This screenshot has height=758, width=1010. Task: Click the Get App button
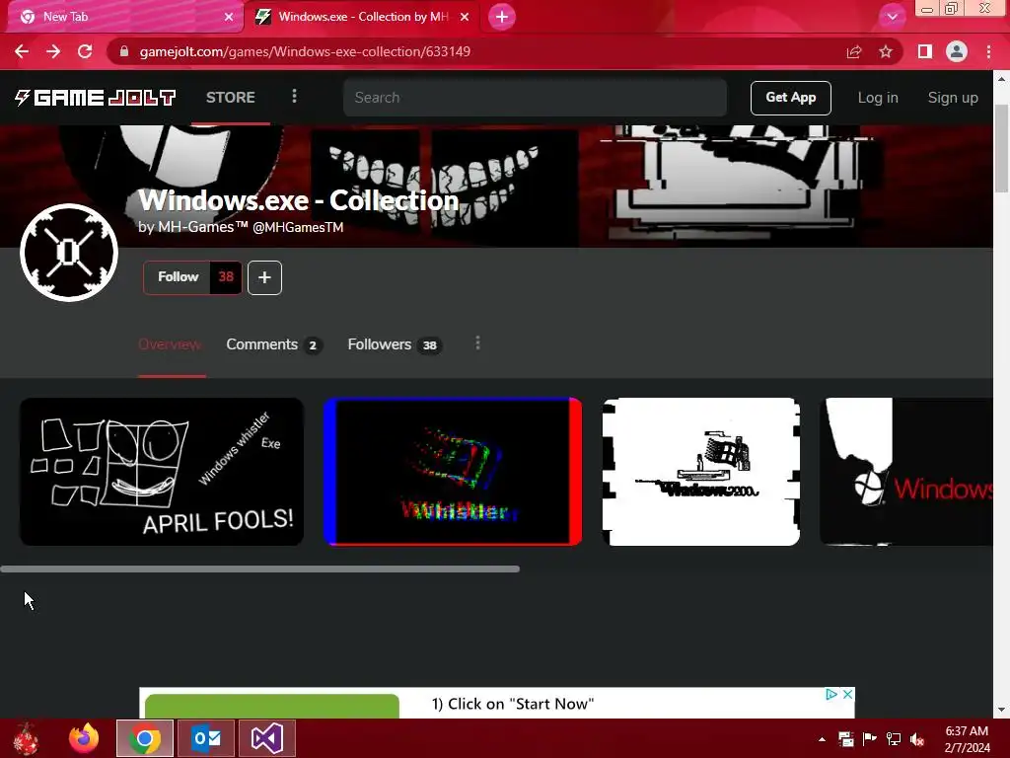(790, 98)
